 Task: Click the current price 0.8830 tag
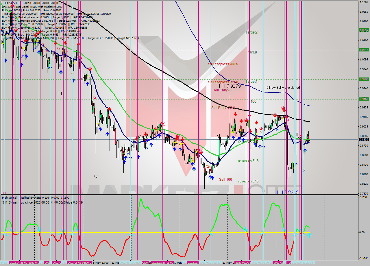point(363,139)
